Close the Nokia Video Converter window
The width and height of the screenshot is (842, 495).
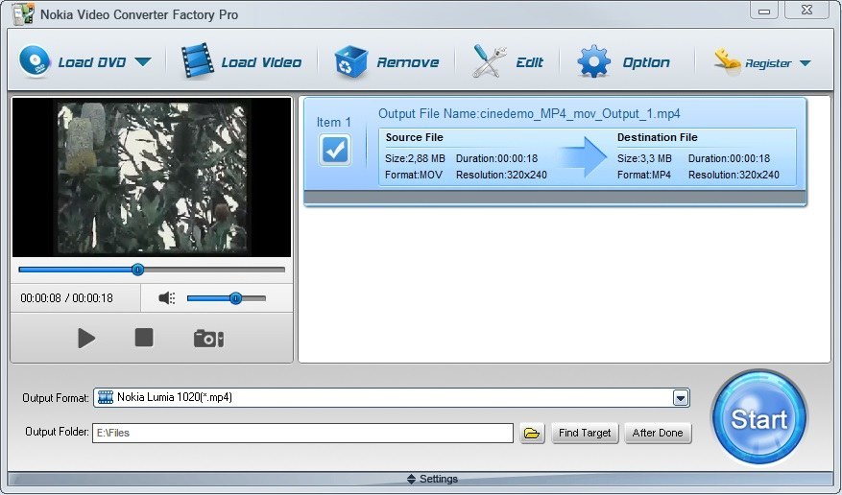(806, 11)
